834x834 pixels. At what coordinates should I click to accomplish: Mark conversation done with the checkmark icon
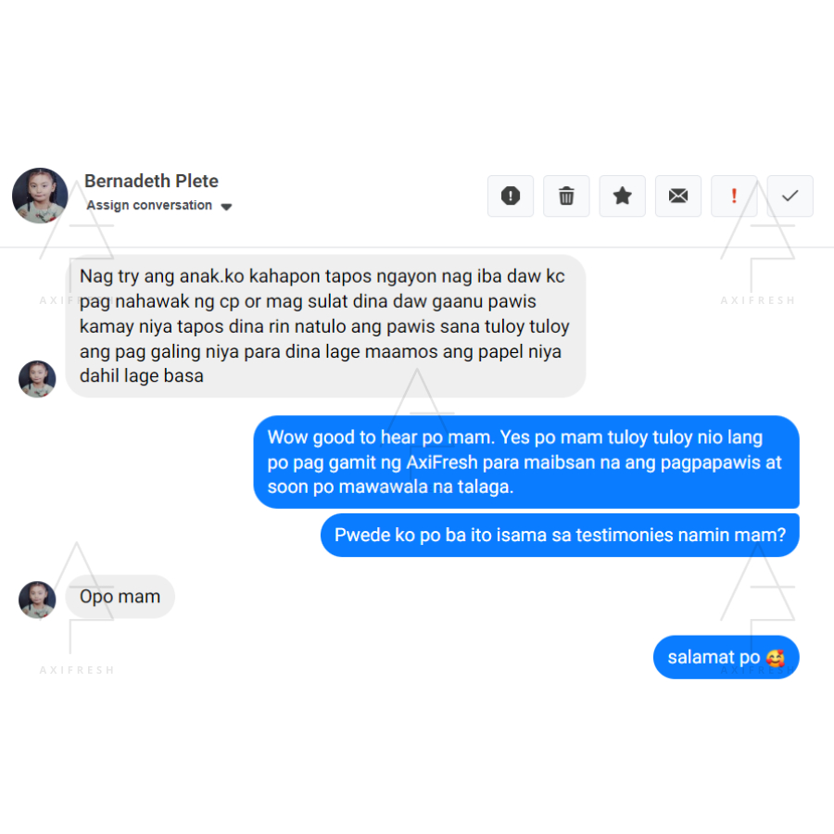(x=790, y=196)
